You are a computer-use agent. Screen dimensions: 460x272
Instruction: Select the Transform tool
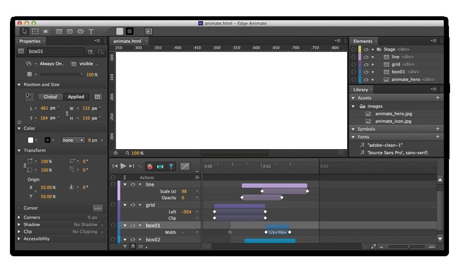click(x=35, y=31)
